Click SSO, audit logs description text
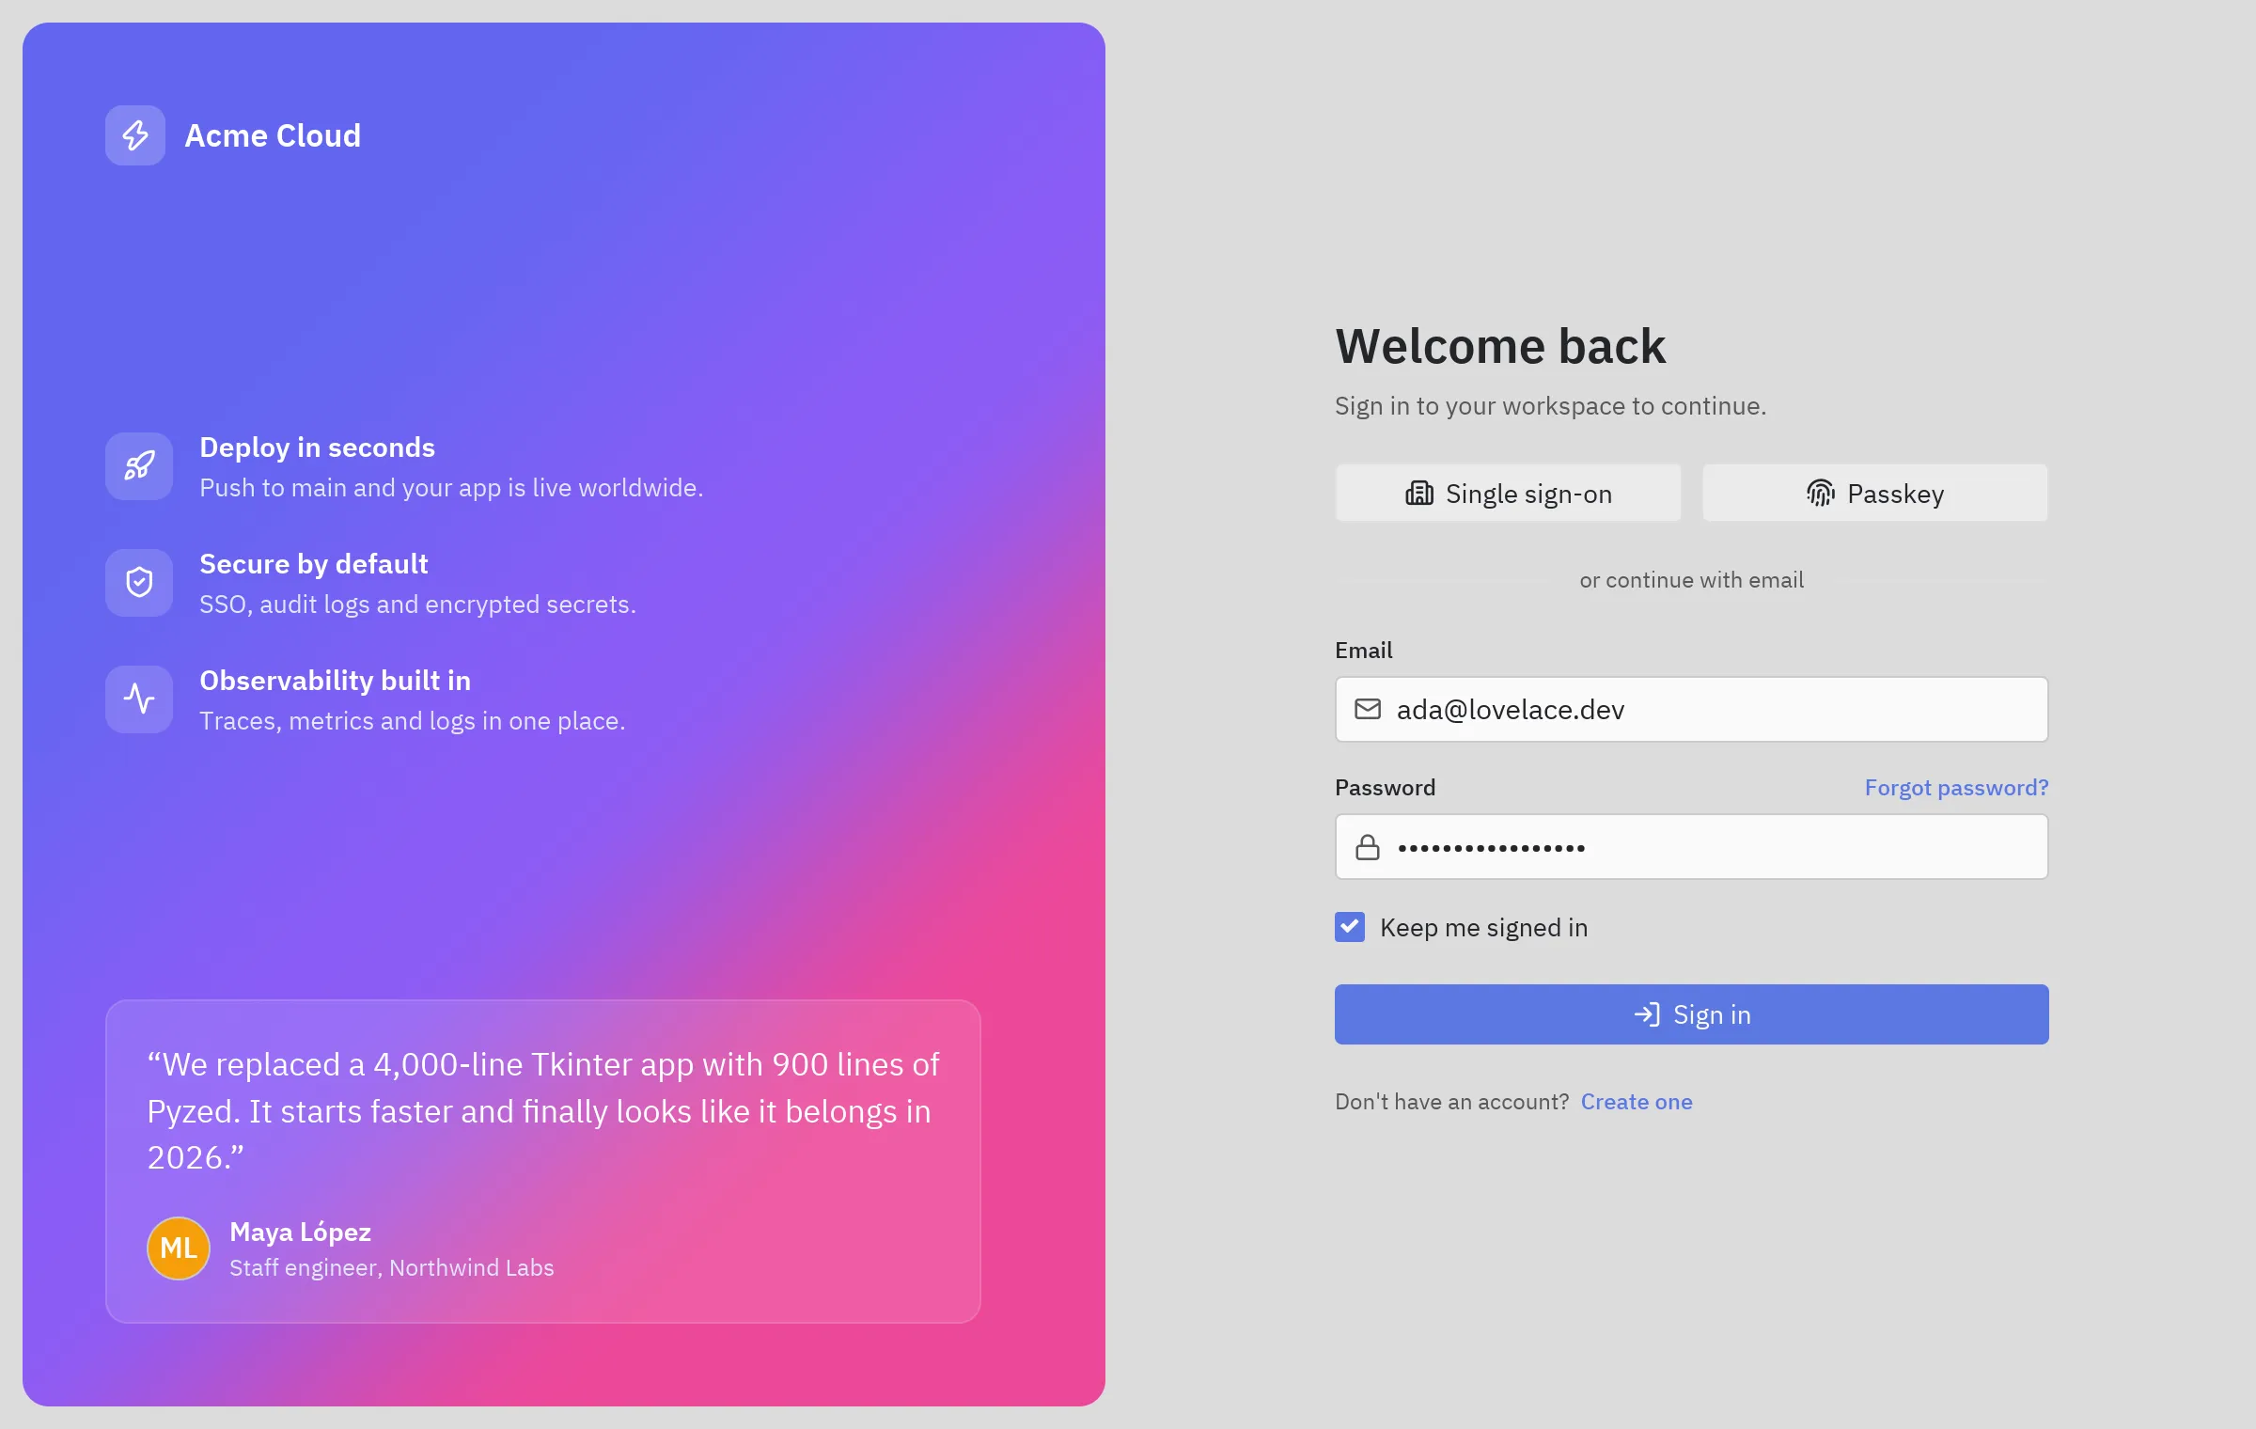 [x=418, y=605]
